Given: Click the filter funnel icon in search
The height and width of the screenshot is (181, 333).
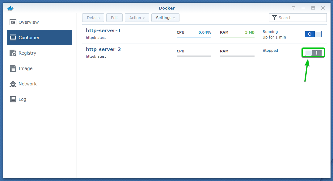Looking at the screenshot, I should [274, 18].
